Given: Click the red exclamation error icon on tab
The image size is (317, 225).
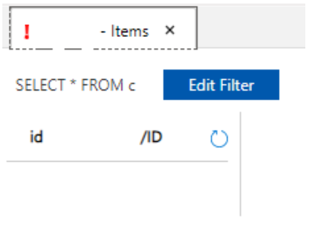Looking at the screenshot, I should tap(27, 32).
